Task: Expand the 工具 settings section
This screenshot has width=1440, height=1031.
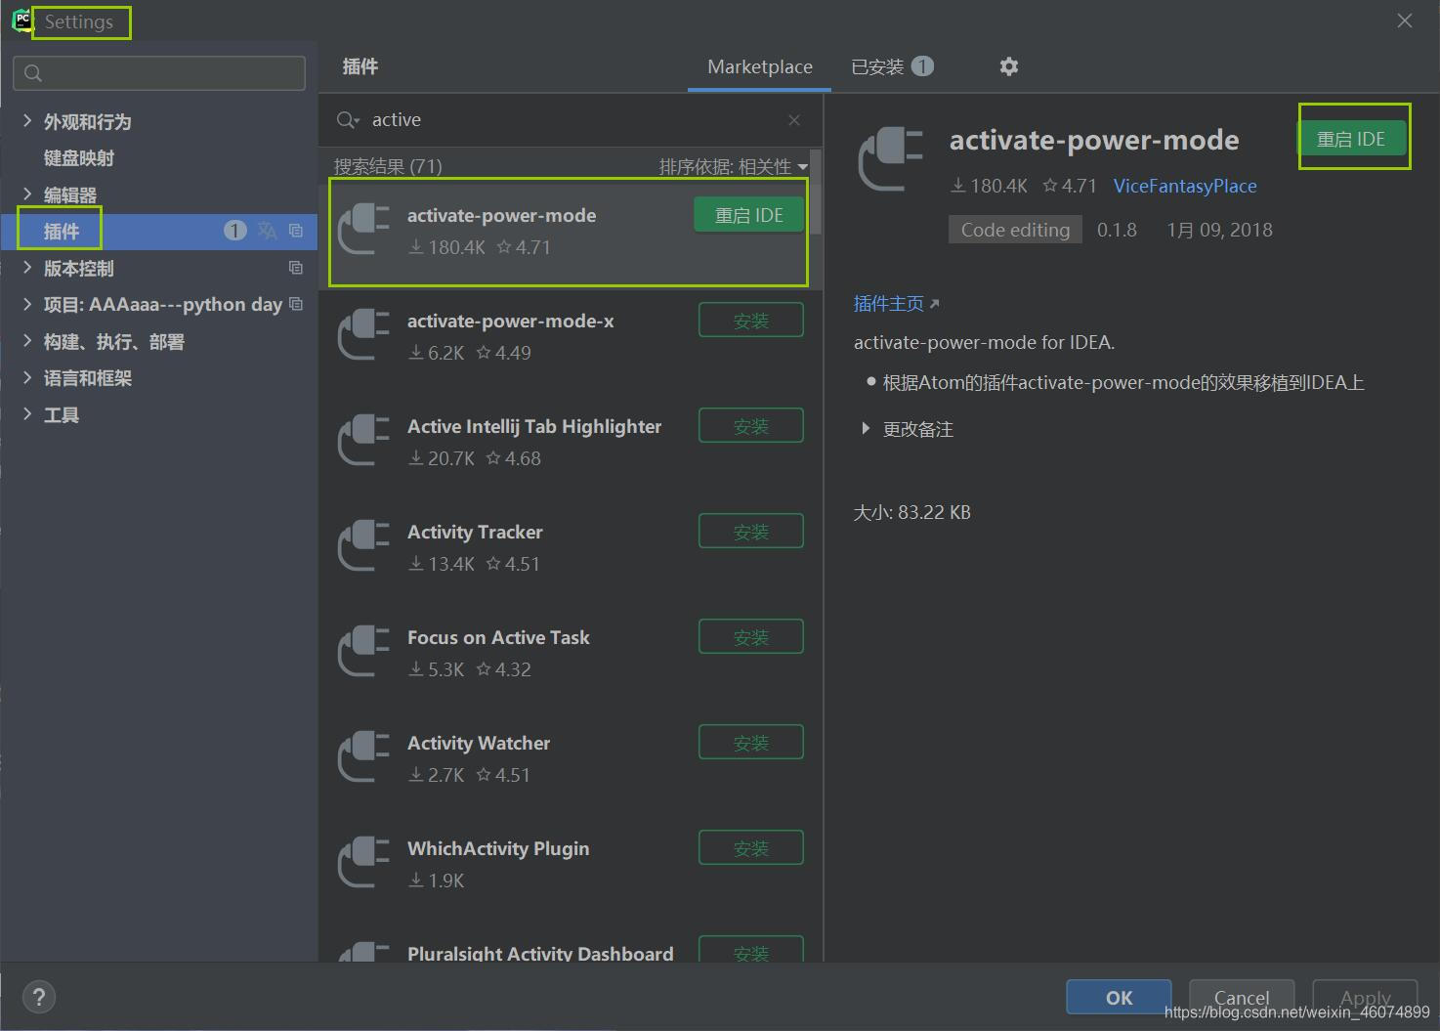Action: coord(27,414)
